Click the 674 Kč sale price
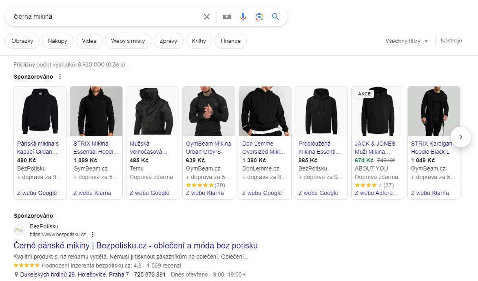Image resolution: width=478 pixels, height=281 pixels. pyautogui.click(x=364, y=160)
